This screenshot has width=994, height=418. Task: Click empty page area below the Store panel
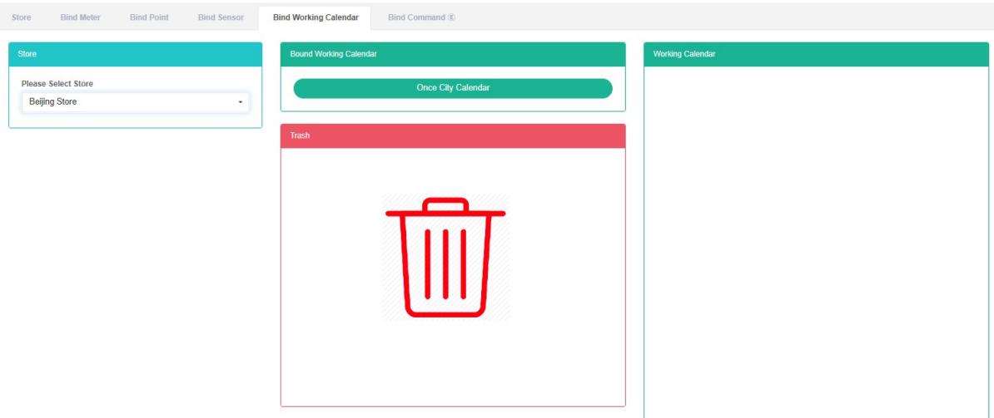(x=135, y=266)
